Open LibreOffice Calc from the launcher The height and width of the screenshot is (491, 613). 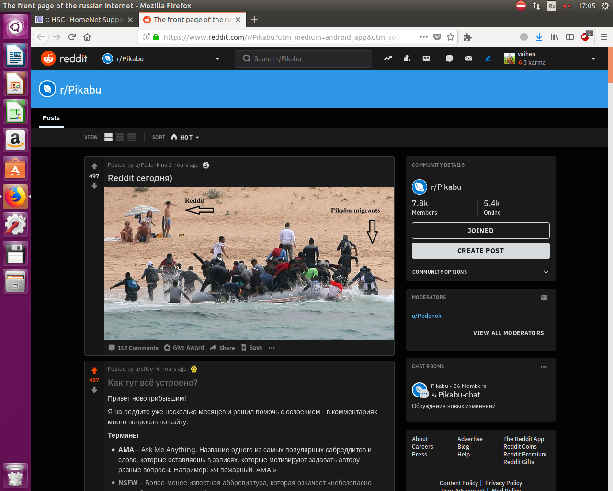pyautogui.click(x=15, y=111)
